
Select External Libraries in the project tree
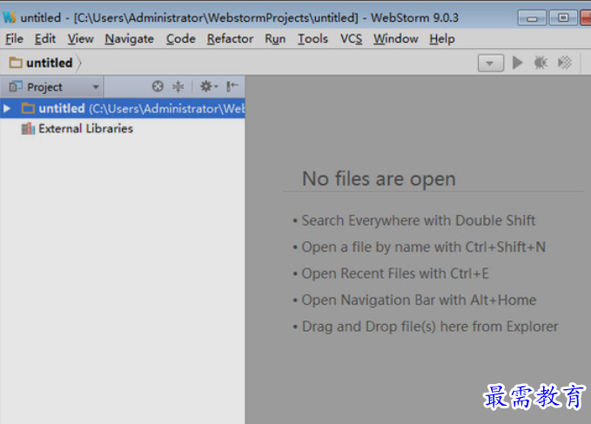(85, 129)
